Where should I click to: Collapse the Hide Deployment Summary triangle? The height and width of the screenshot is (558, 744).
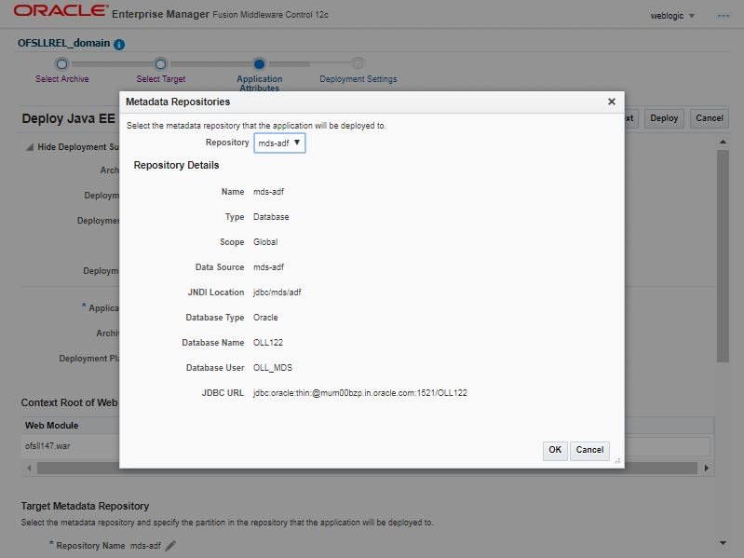(30, 147)
